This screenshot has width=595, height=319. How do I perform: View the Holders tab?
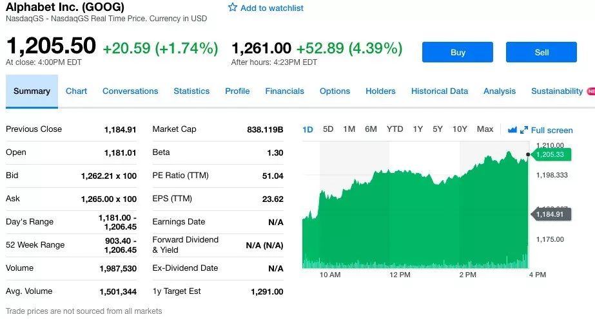tap(380, 91)
